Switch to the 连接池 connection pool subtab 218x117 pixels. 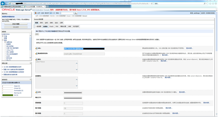point(45,26)
